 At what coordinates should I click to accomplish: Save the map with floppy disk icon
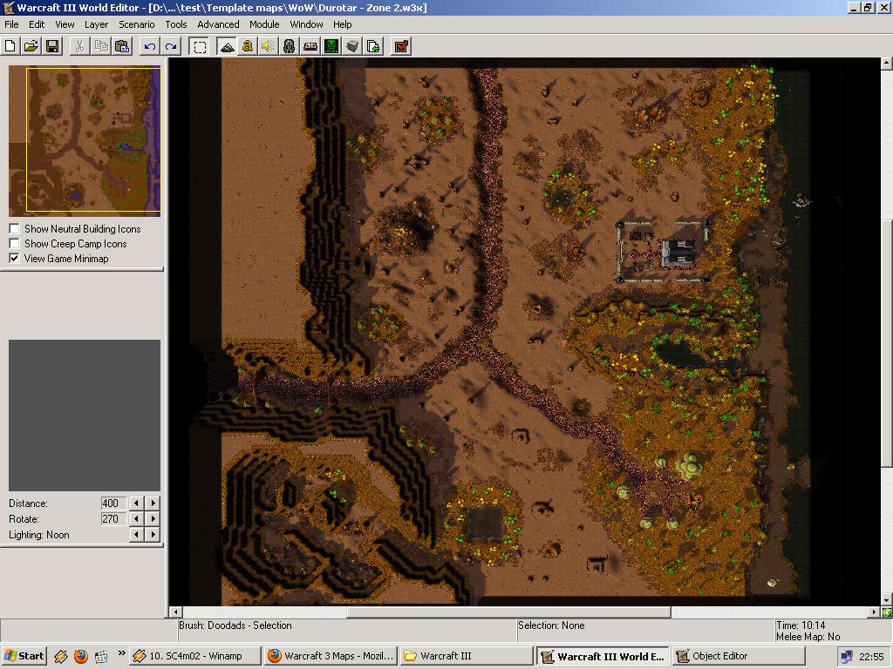(52, 46)
